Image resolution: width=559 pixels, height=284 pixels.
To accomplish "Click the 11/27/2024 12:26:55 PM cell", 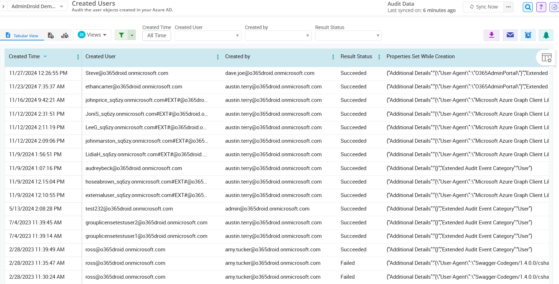I will tap(38, 73).
